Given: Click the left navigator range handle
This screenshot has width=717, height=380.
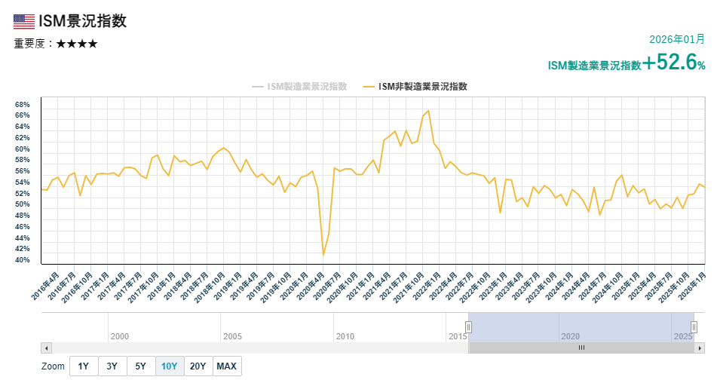Looking at the screenshot, I should (x=468, y=327).
